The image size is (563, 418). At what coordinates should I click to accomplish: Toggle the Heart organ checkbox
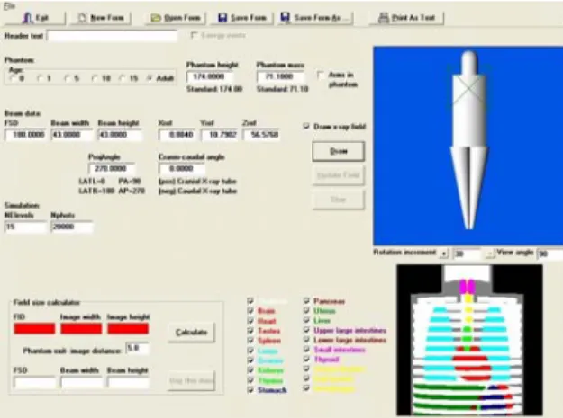tap(250, 321)
